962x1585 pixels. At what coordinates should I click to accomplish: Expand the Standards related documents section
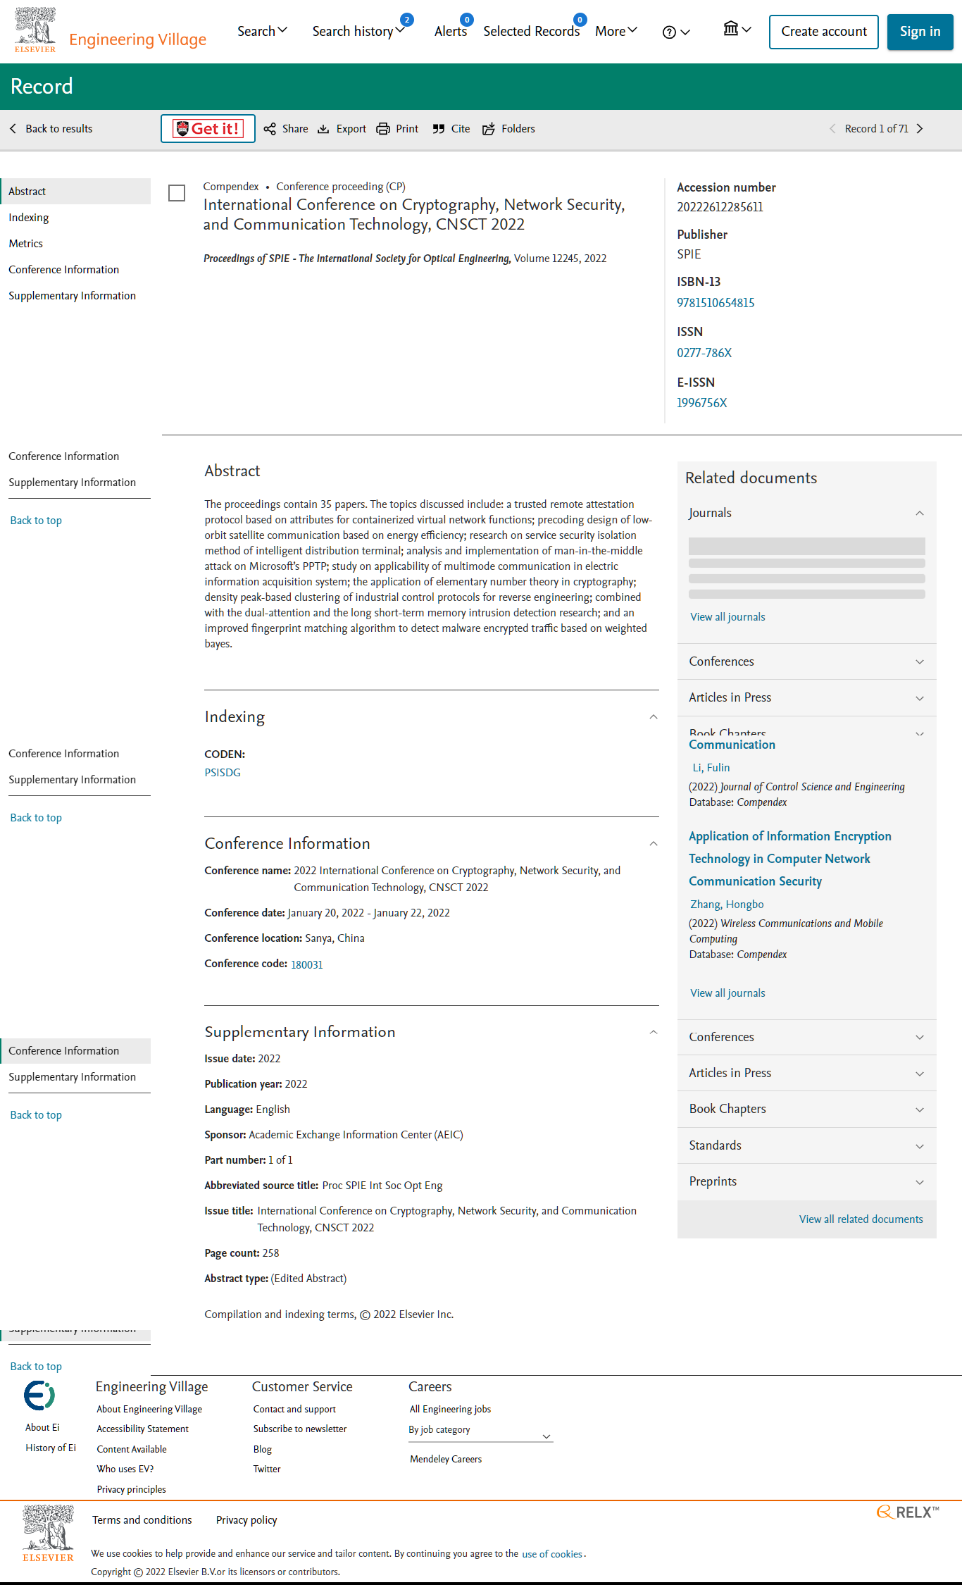click(807, 1145)
